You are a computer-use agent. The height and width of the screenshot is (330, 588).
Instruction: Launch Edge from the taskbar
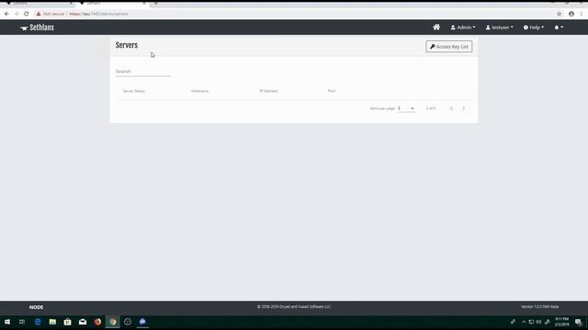pyautogui.click(x=38, y=322)
